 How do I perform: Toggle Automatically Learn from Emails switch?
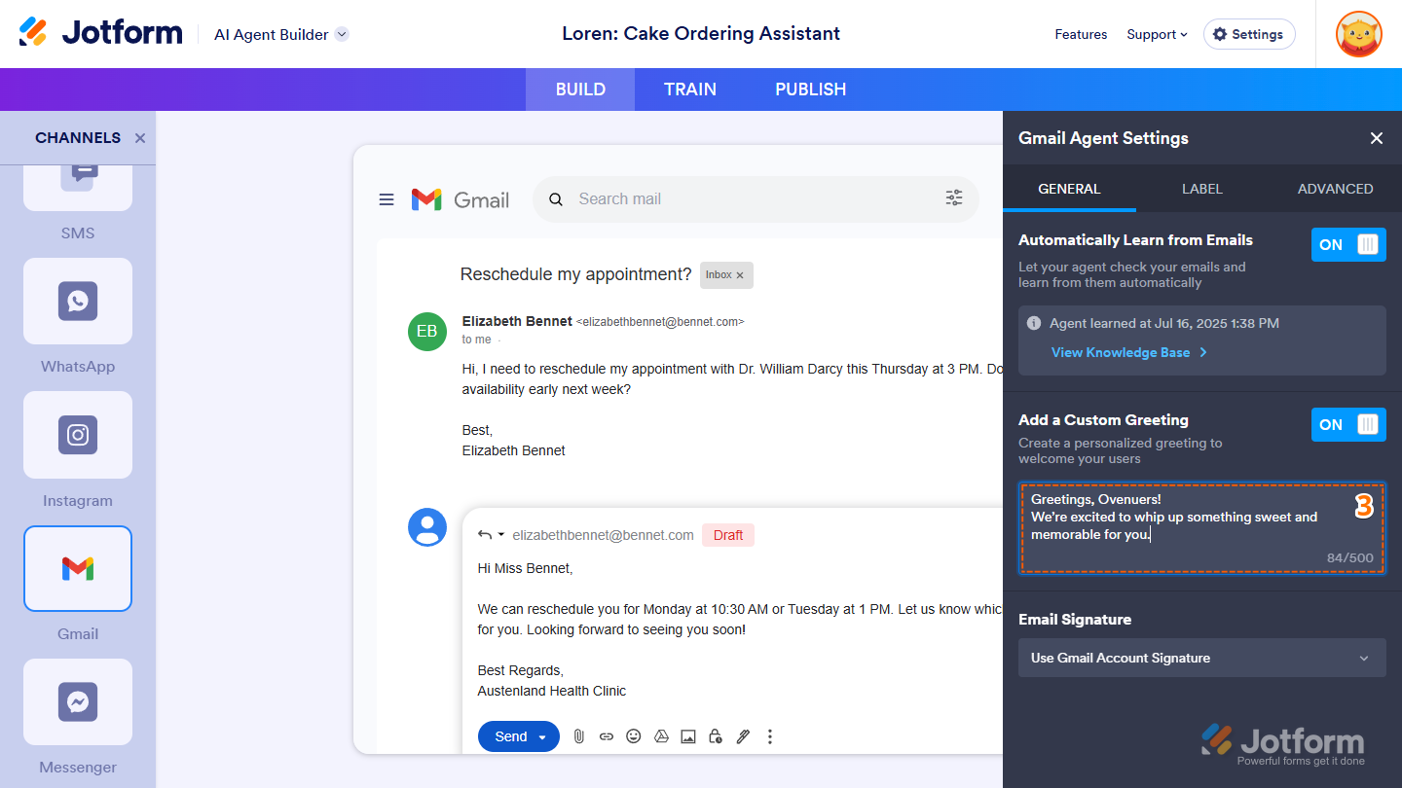1348,245
